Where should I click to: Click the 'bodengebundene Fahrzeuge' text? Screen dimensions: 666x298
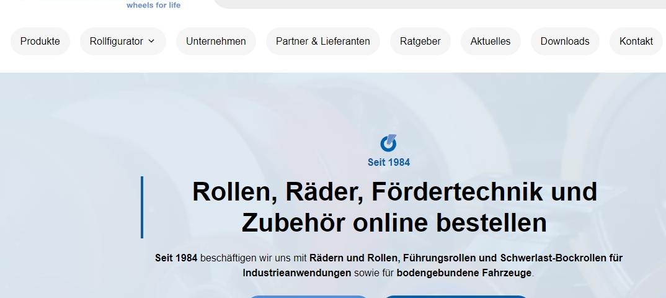(x=464, y=273)
